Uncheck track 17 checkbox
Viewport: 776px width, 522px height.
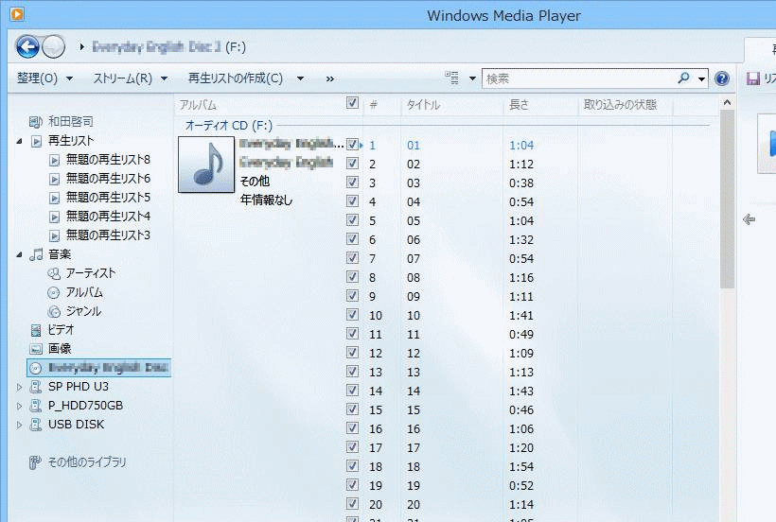pos(352,447)
